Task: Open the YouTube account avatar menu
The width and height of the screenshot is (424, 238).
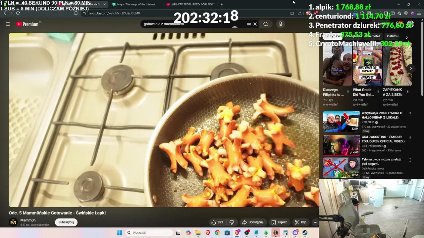Action: point(410,24)
